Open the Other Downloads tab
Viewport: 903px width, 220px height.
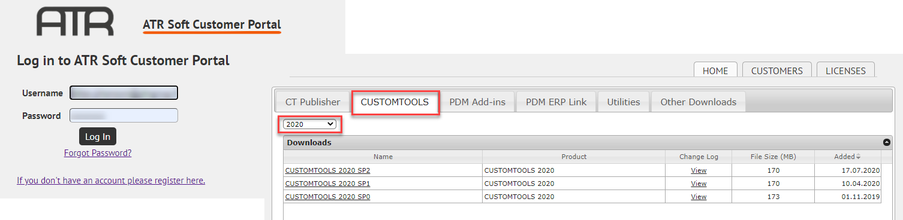point(698,102)
